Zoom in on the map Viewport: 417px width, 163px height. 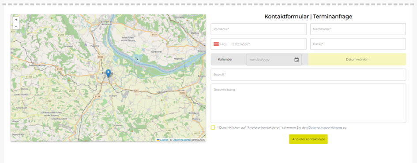[16, 20]
